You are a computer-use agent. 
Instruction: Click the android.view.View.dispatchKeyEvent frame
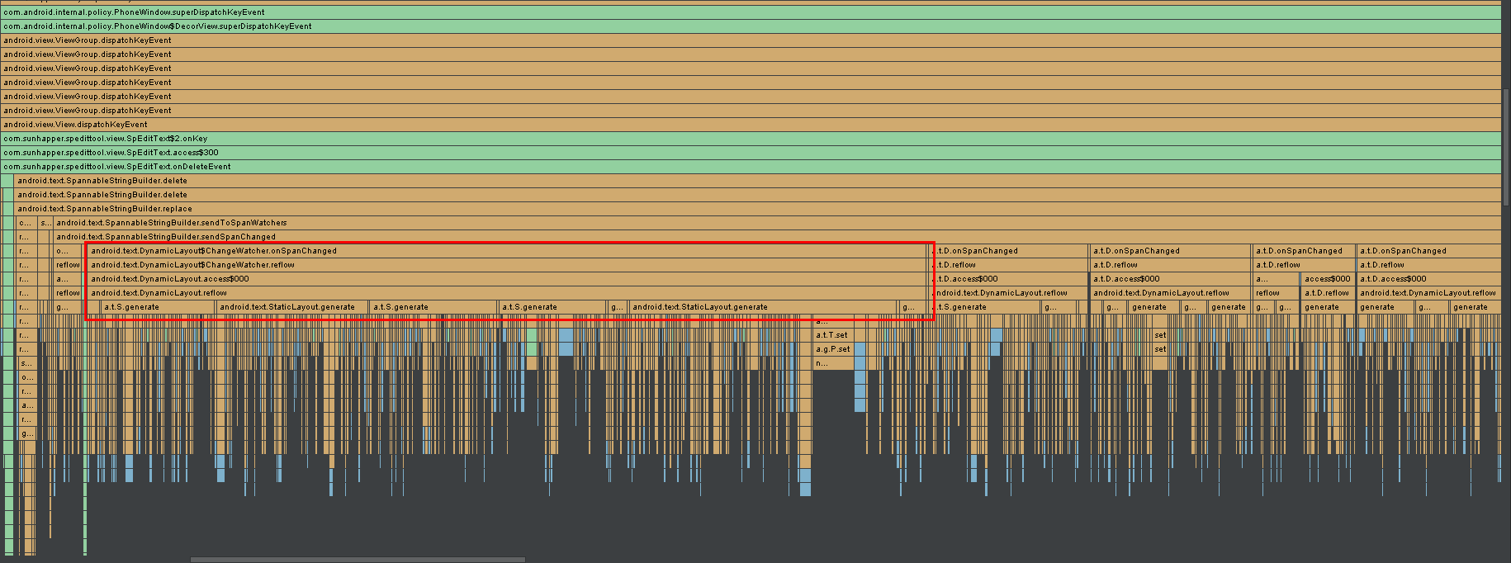[x=751, y=125]
